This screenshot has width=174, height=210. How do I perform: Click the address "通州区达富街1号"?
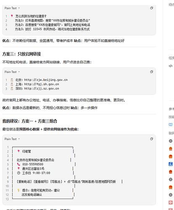click(x=33, y=169)
